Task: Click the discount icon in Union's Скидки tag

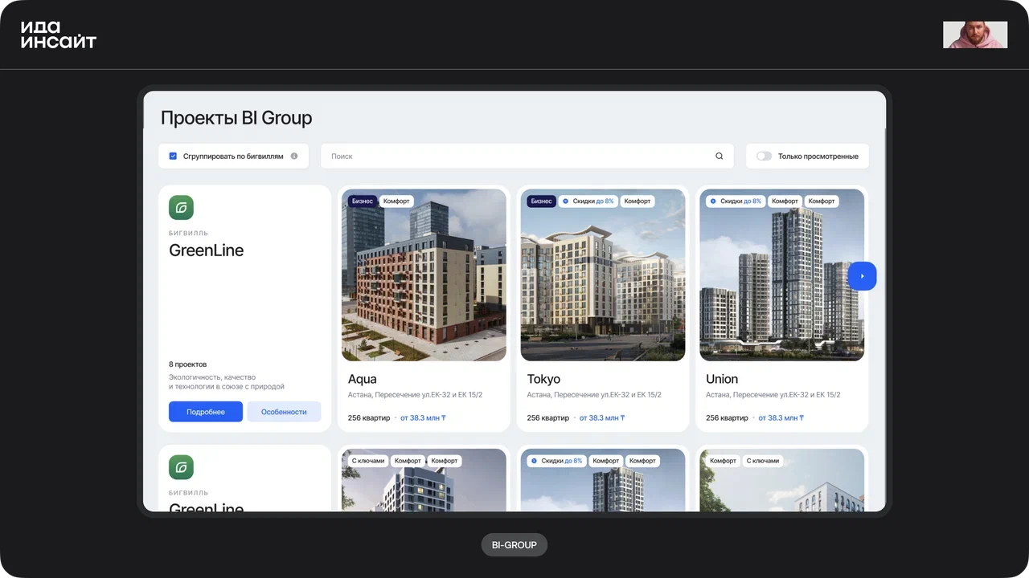Action: (712, 201)
